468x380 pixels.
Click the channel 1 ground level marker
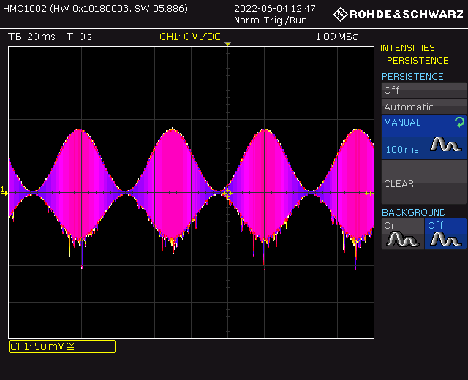pyautogui.click(x=4, y=191)
